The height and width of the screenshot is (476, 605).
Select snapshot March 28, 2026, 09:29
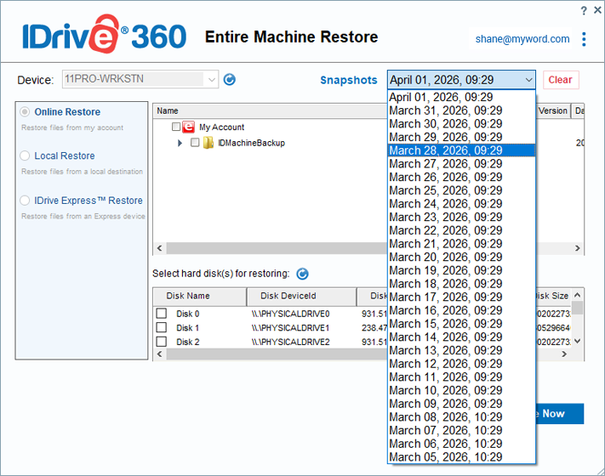445,150
